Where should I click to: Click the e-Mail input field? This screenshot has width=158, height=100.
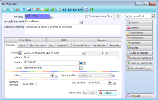click(51, 68)
